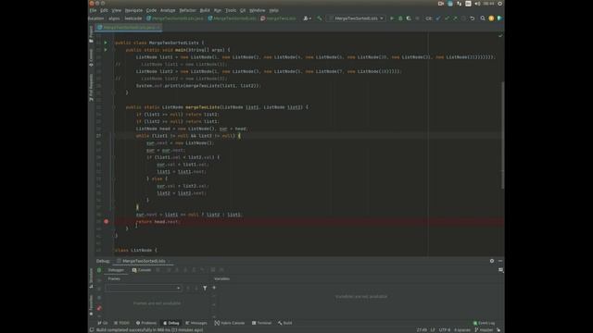Open the master branch selector in status bar
The image size is (593, 333).
(x=484, y=329)
